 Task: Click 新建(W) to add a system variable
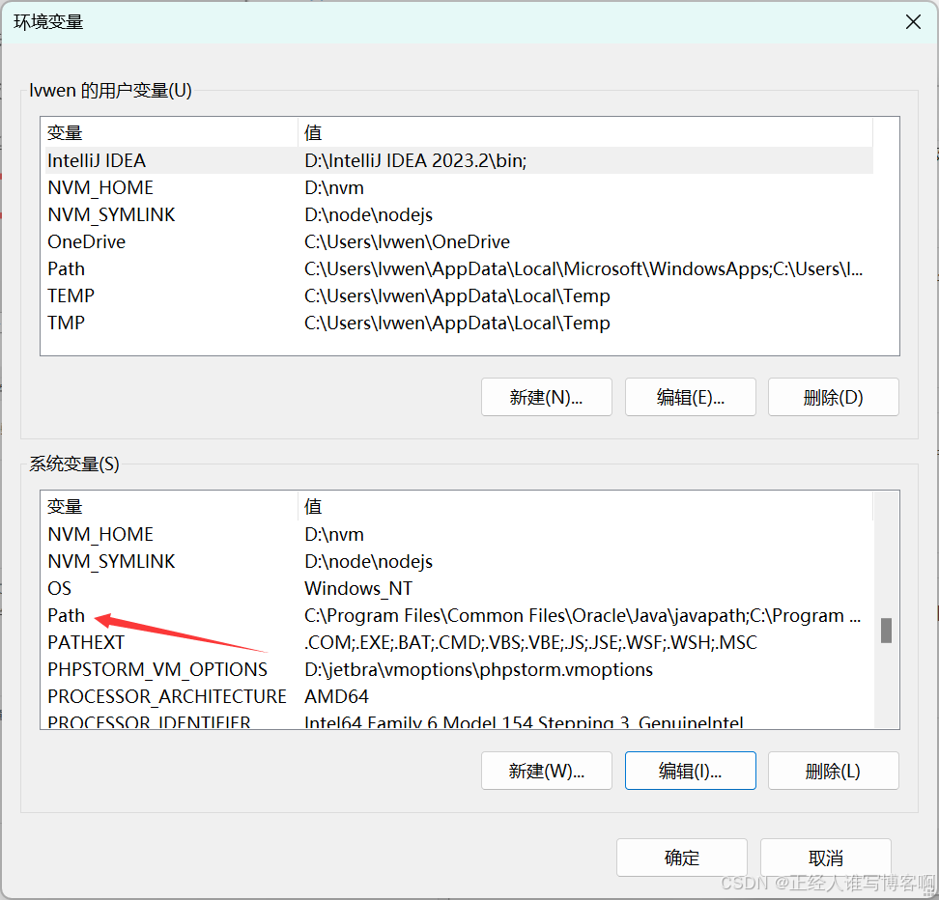tap(546, 771)
